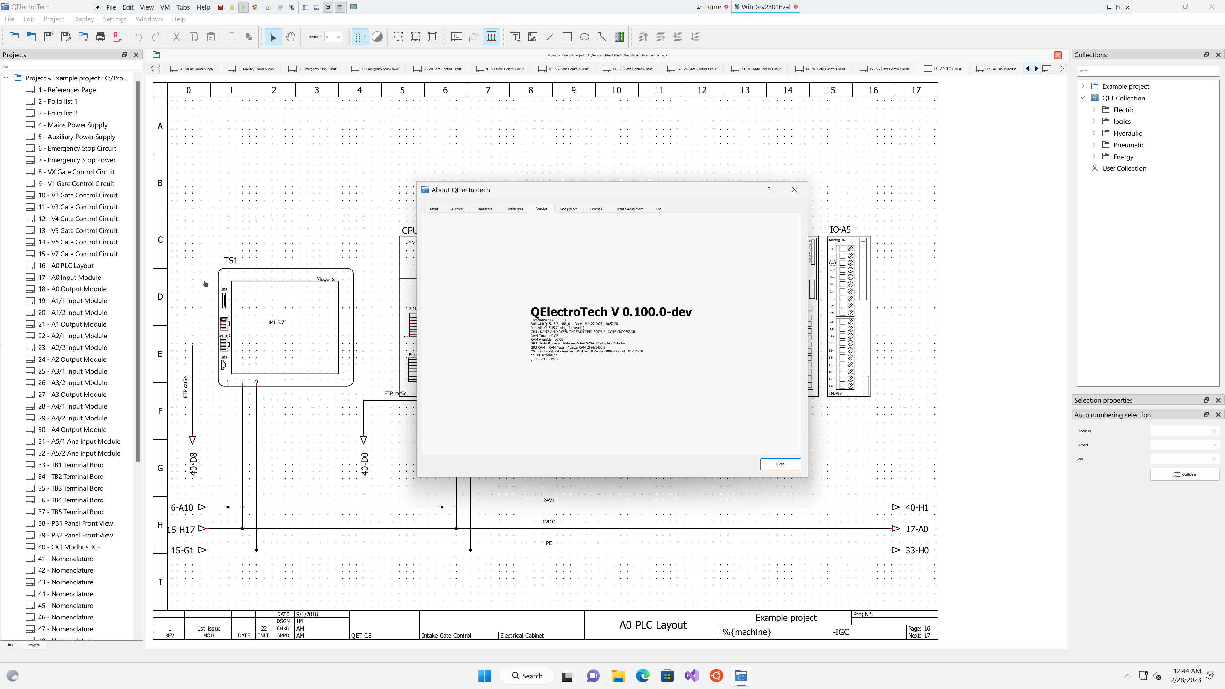Click the Add text field tool

[x=515, y=37]
